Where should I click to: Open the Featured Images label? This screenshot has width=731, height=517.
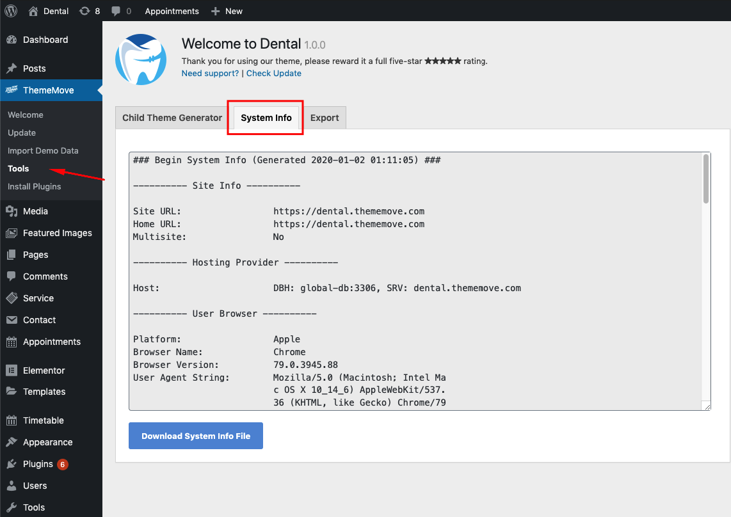[x=58, y=233]
